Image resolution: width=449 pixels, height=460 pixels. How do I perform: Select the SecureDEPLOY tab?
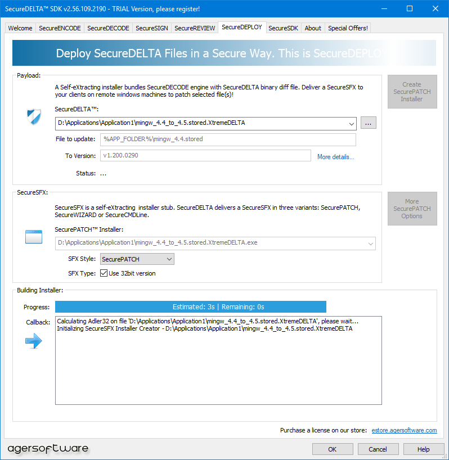(242, 28)
